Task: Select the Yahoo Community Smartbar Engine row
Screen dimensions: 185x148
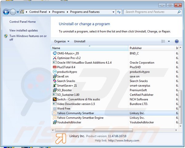Action: point(115,118)
